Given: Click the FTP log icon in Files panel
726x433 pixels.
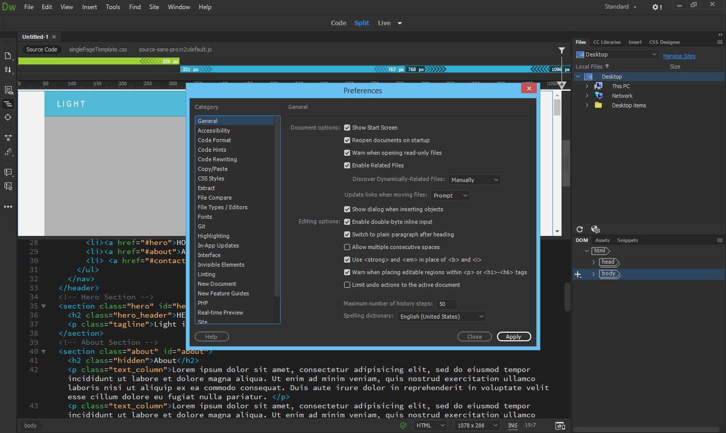Looking at the screenshot, I should 595,229.
